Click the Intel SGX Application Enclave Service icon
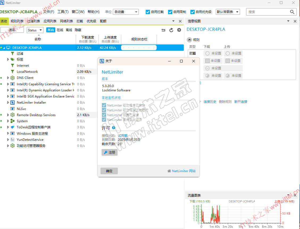The height and width of the screenshot is (229, 300). click(12, 96)
